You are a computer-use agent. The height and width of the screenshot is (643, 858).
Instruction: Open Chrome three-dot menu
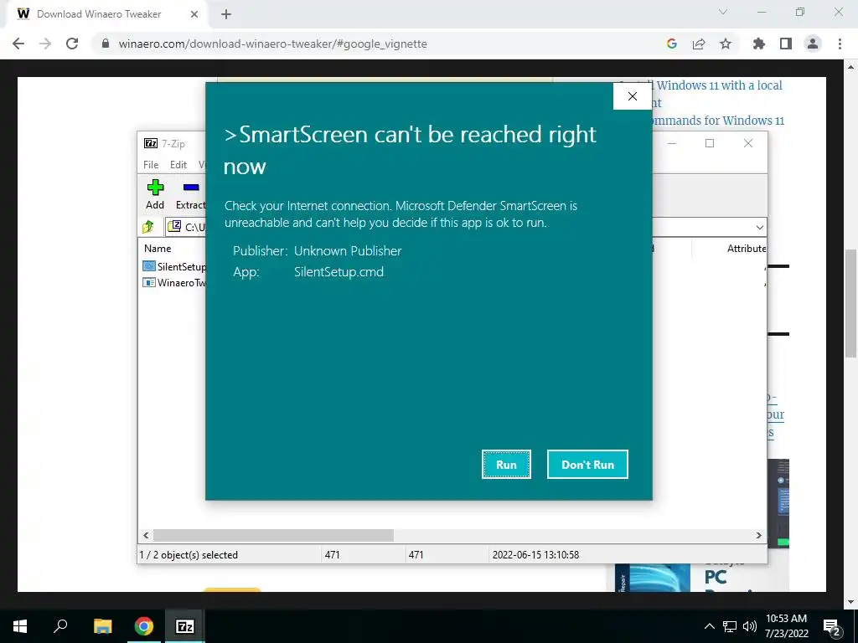840,44
